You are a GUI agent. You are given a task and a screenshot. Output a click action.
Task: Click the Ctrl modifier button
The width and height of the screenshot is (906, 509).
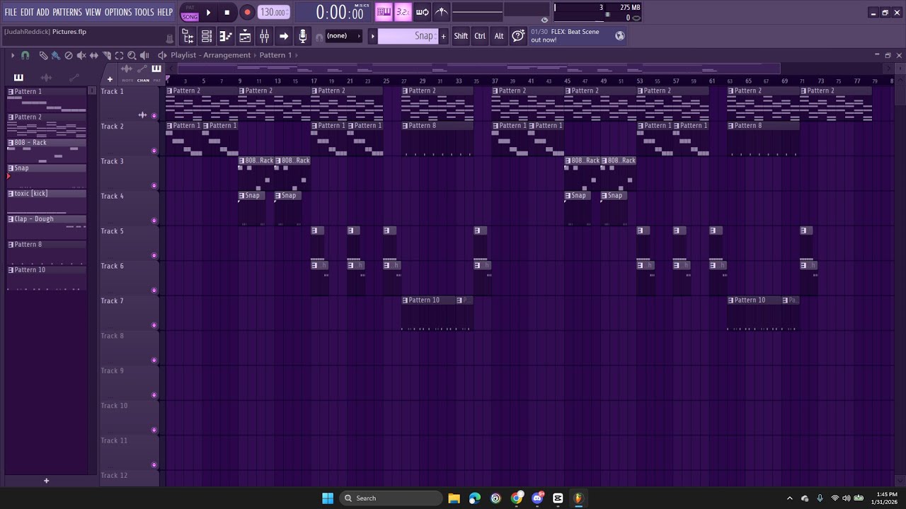480,36
